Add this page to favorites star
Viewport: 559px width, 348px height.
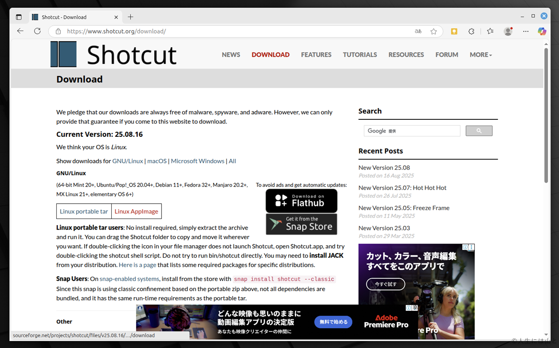pos(433,31)
